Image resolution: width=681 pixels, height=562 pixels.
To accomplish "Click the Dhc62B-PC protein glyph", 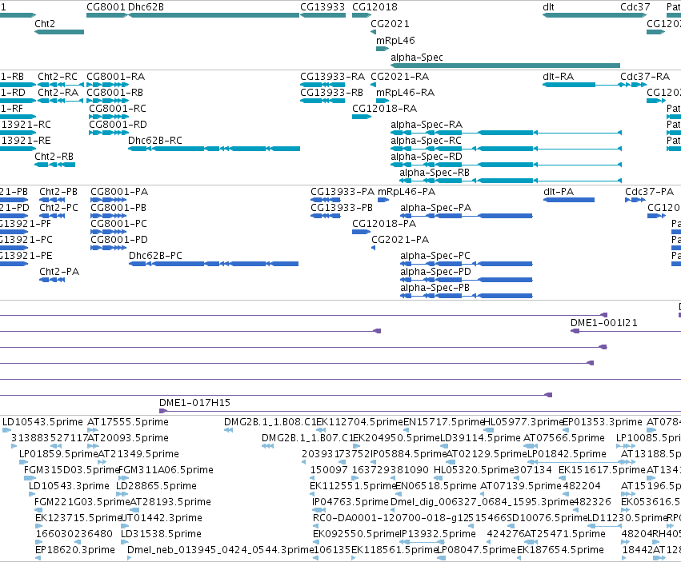I will click(x=214, y=264).
